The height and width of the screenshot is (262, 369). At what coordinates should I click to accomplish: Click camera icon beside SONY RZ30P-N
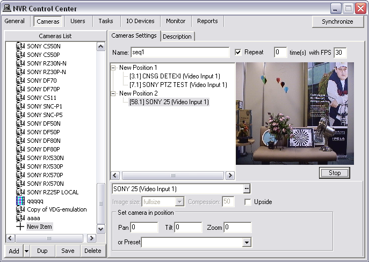pyautogui.click(x=20, y=72)
